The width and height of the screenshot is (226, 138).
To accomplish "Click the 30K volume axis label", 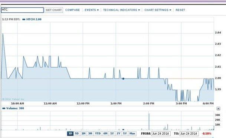I will pos(217,115).
